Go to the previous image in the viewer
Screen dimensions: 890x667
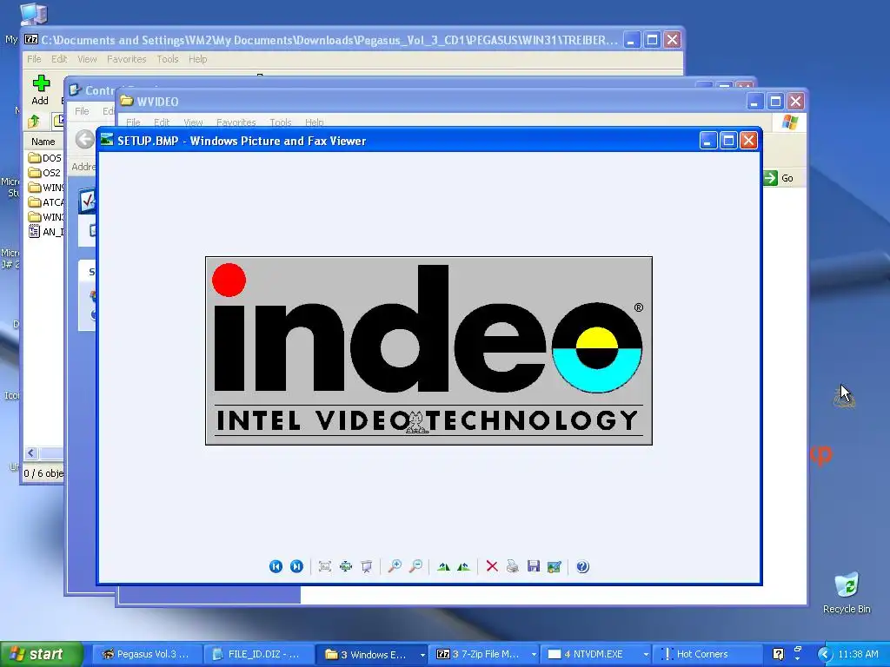click(x=276, y=566)
